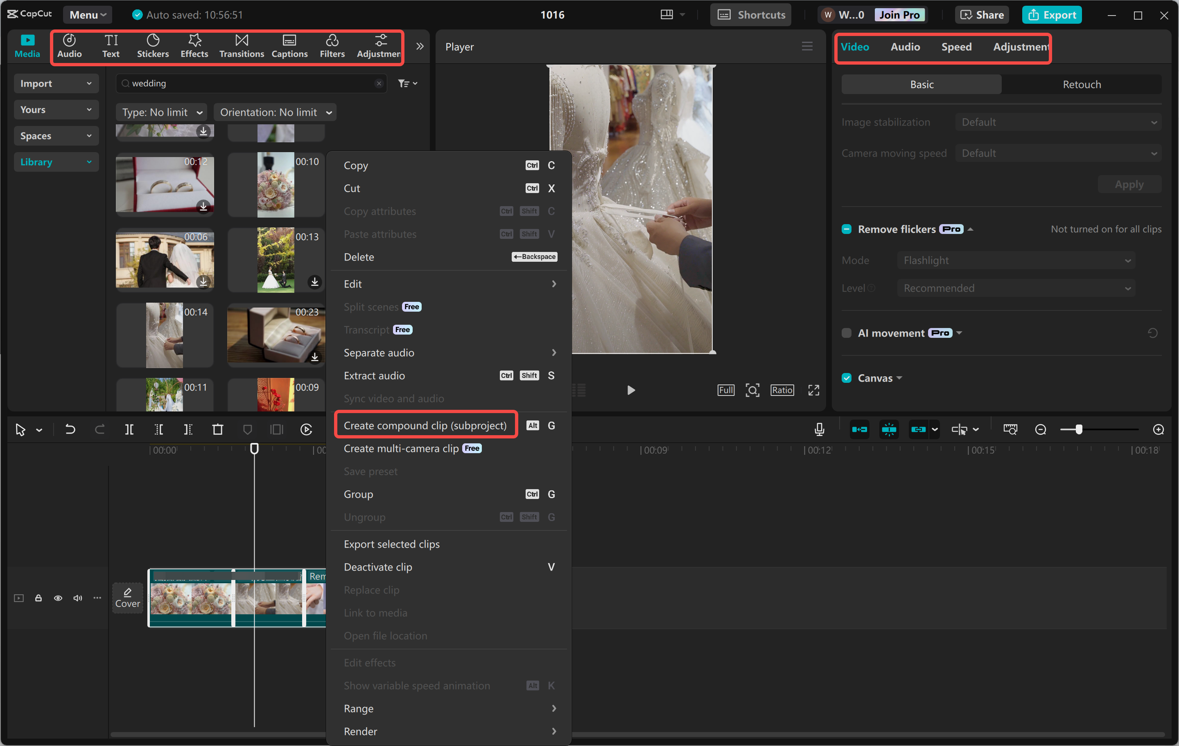Viewport: 1179px width, 746px height.
Task: Enable the AI movement toggle
Action: pyautogui.click(x=847, y=333)
